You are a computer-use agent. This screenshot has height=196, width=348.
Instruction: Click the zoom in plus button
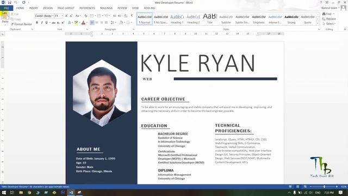[337, 187]
